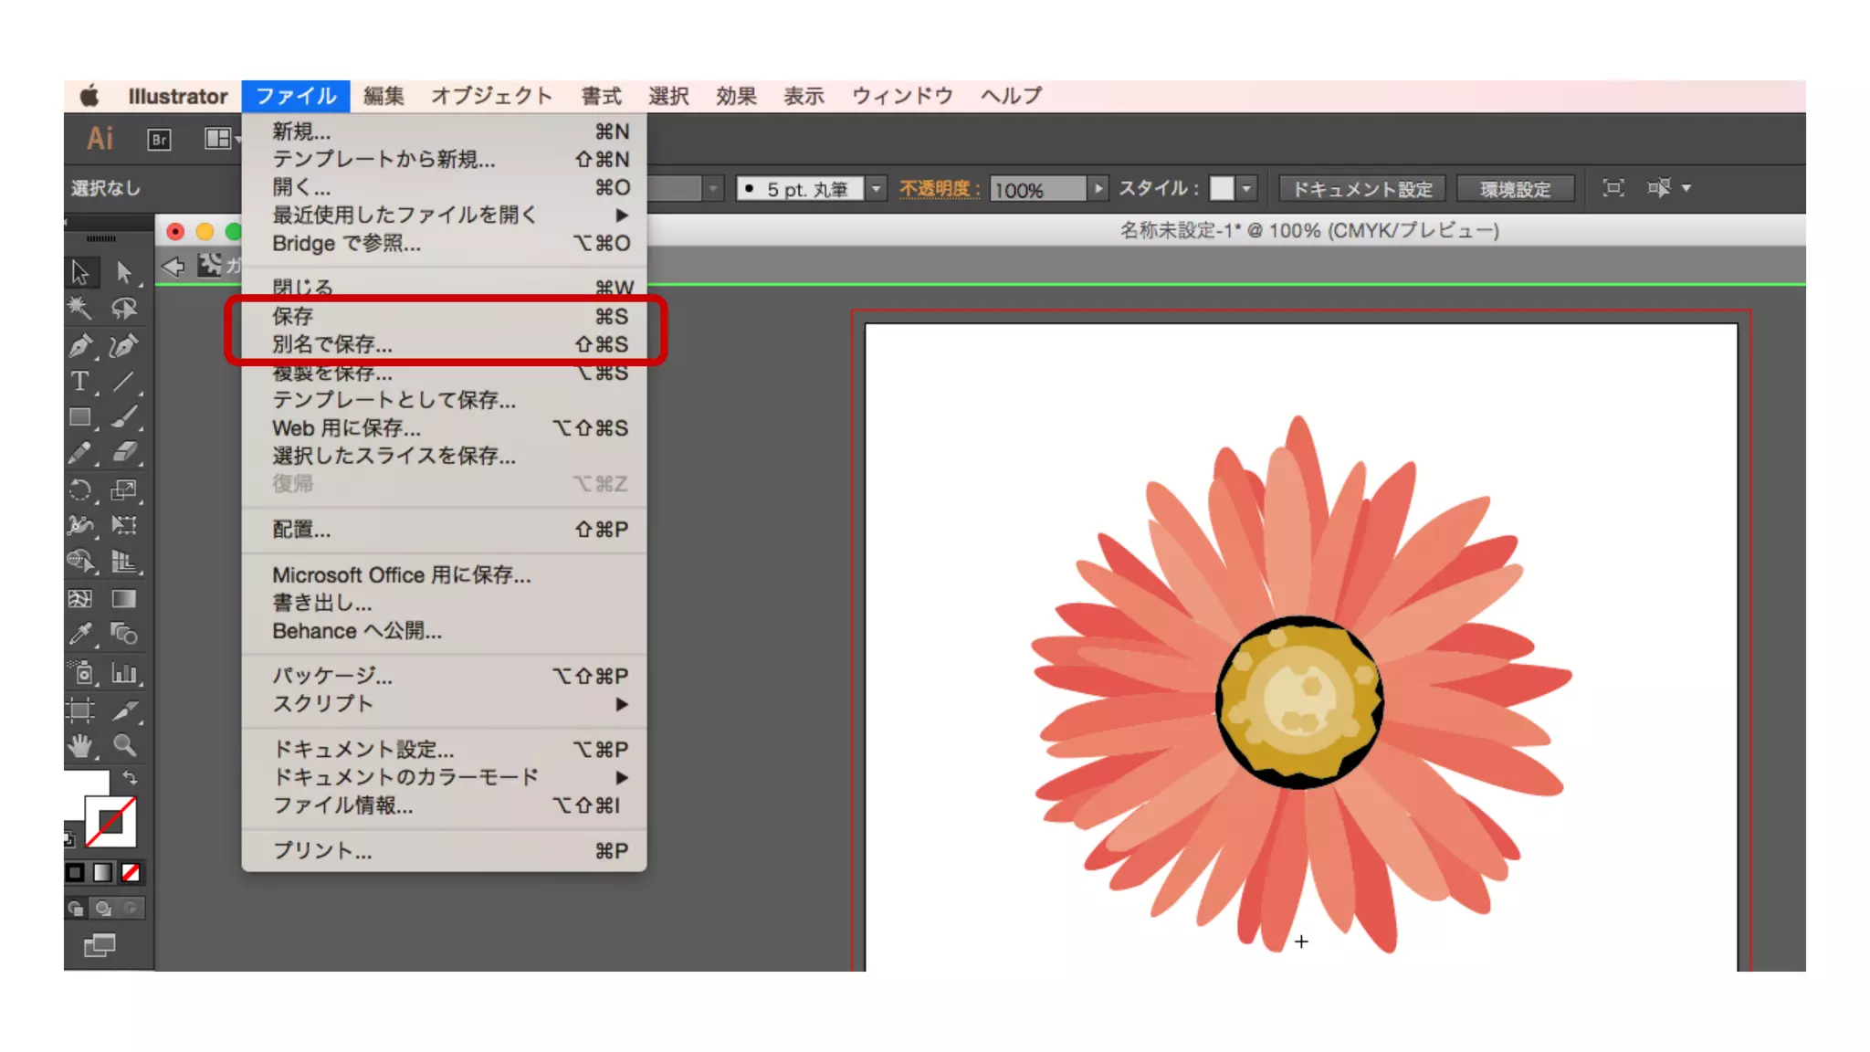Viewport: 1870px width, 1052px height.
Task: Select the Magic Wand tool
Action: (x=80, y=309)
